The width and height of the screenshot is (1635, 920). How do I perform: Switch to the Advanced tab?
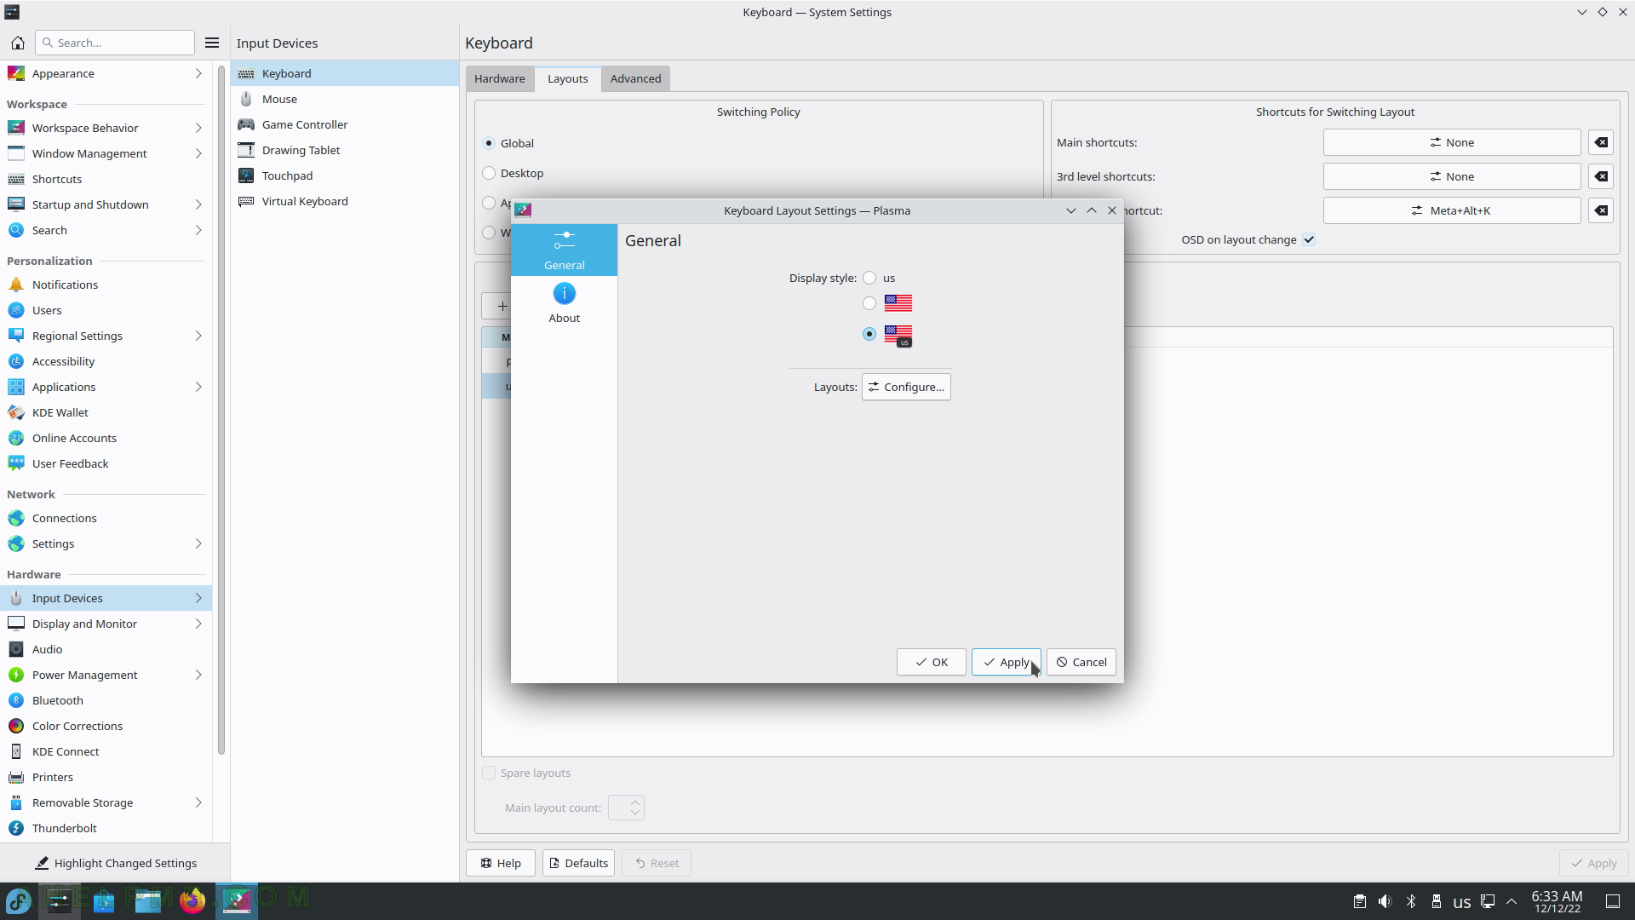[635, 78]
